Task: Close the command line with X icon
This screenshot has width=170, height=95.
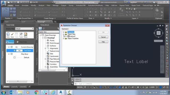Action: [x=73, y=80]
